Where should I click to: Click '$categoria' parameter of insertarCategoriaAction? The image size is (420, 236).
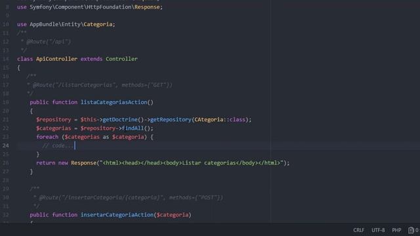coord(173,215)
